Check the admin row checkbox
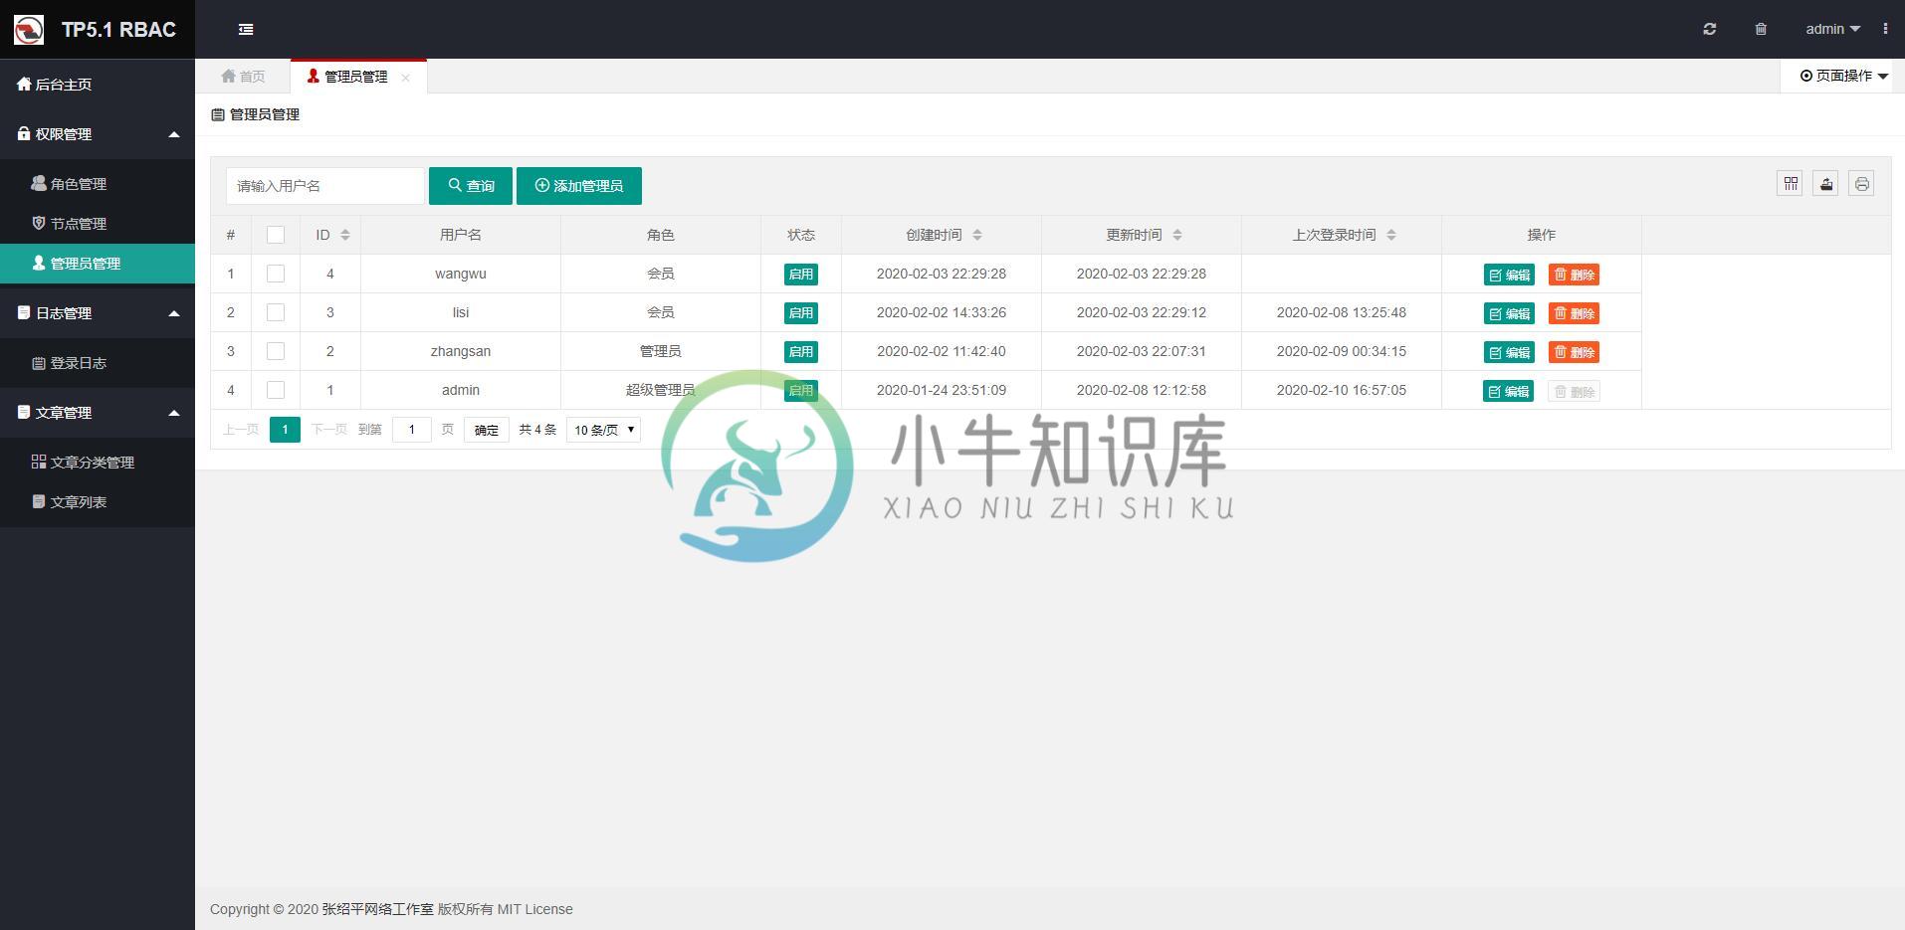The width and height of the screenshot is (1905, 930). tap(276, 390)
